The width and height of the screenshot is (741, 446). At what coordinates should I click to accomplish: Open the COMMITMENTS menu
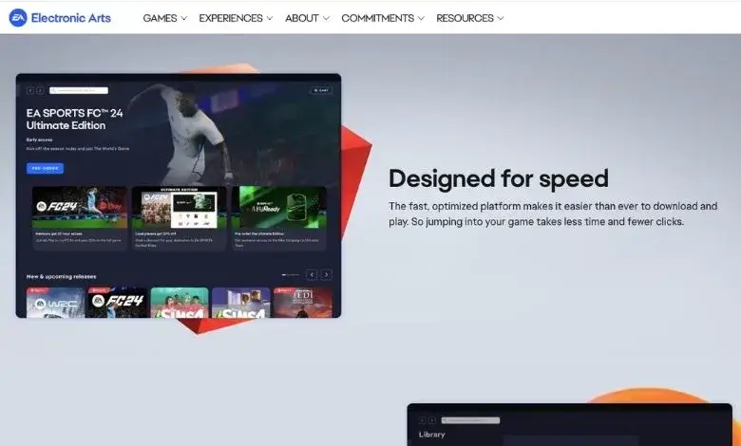383,18
